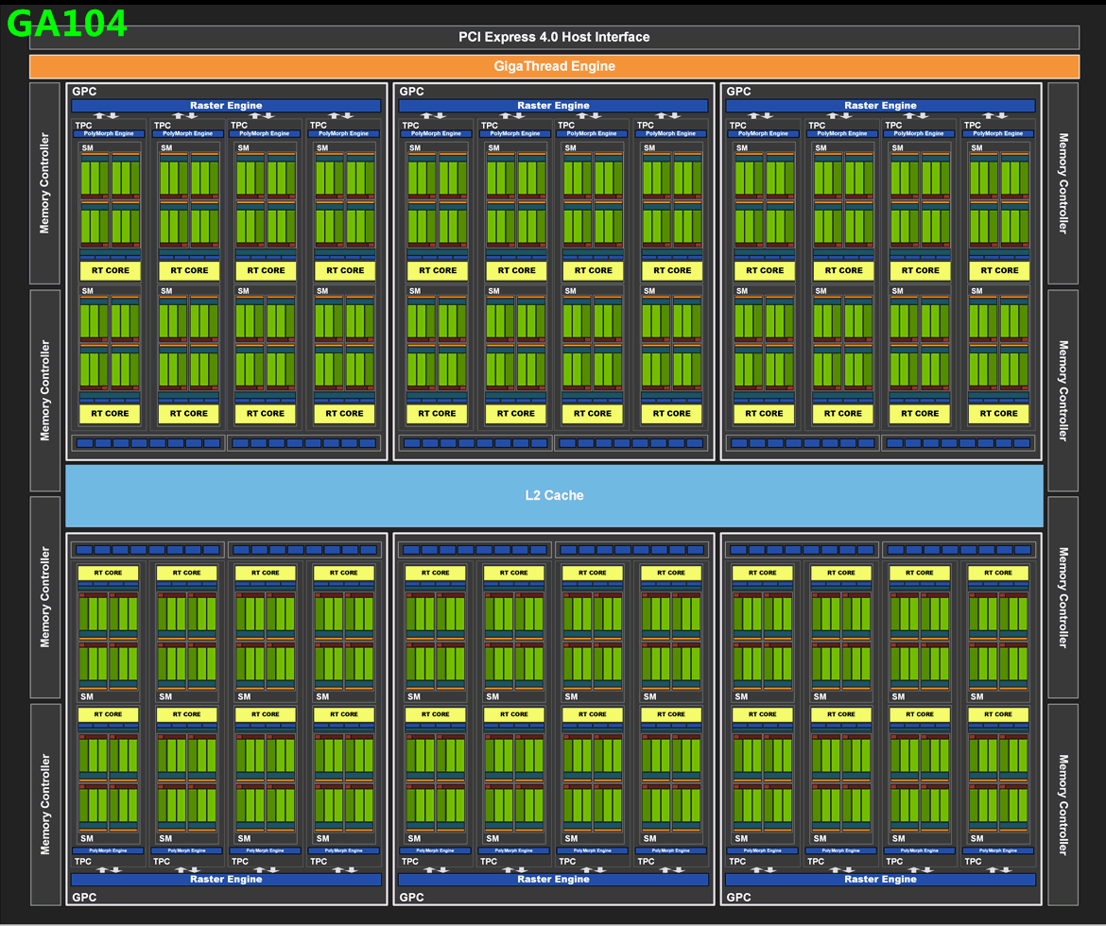Click the Raster Engine in the top-right GPC
Image resolution: width=1106 pixels, height=926 pixels.
tap(880, 106)
